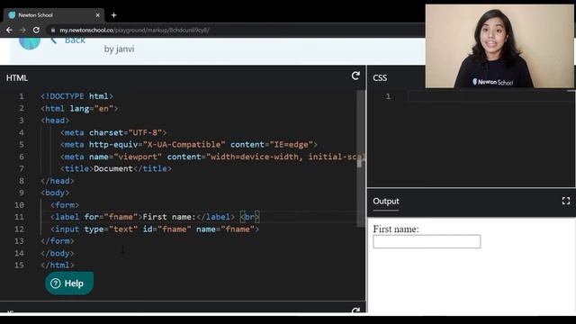Viewport: 576px width, 324px height.
Task: Click the '<title>Document</title>' line
Action: [116, 168]
